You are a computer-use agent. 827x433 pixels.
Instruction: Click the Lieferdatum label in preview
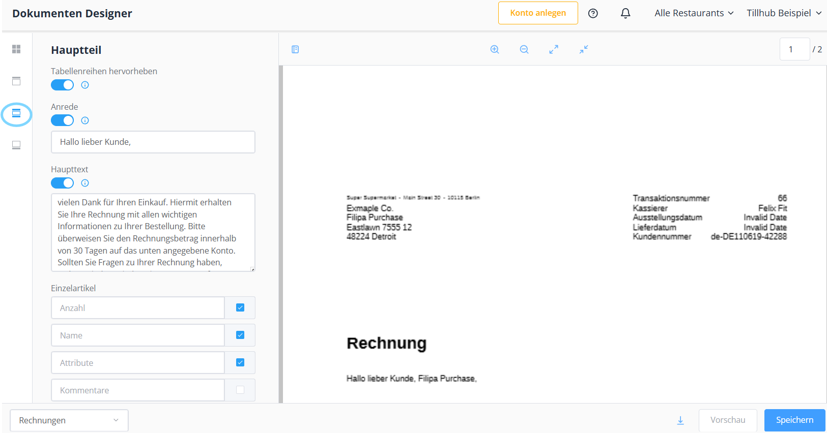(654, 227)
